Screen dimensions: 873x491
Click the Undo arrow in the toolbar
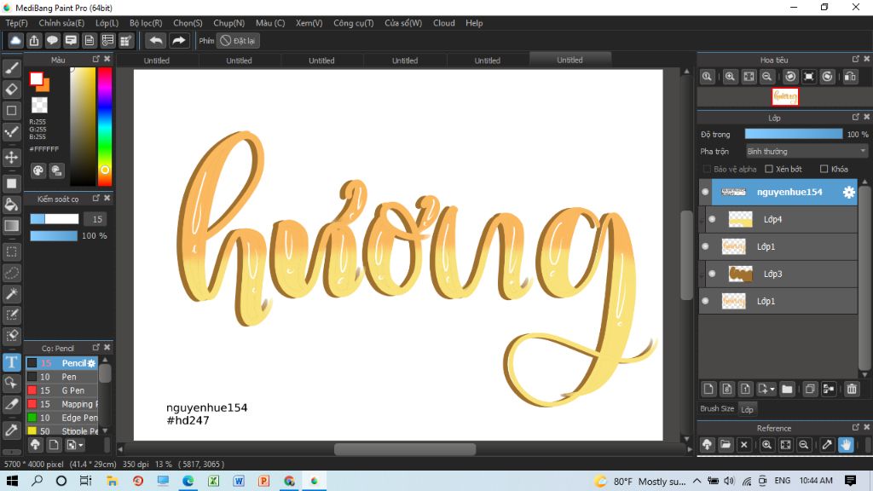pos(156,40)
